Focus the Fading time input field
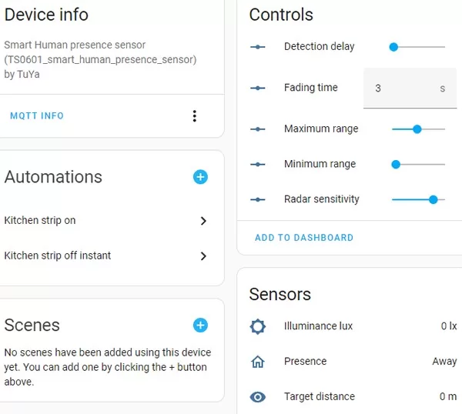The image size is (462, 414). click(410, 88)
